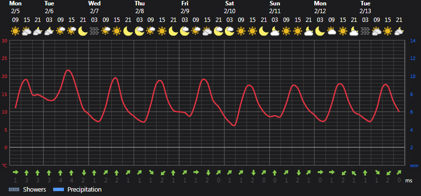Click the Thu 2/8 day header

click(x=140, y=7)
